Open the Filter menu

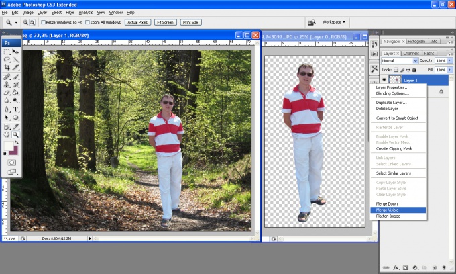point(70,13)
